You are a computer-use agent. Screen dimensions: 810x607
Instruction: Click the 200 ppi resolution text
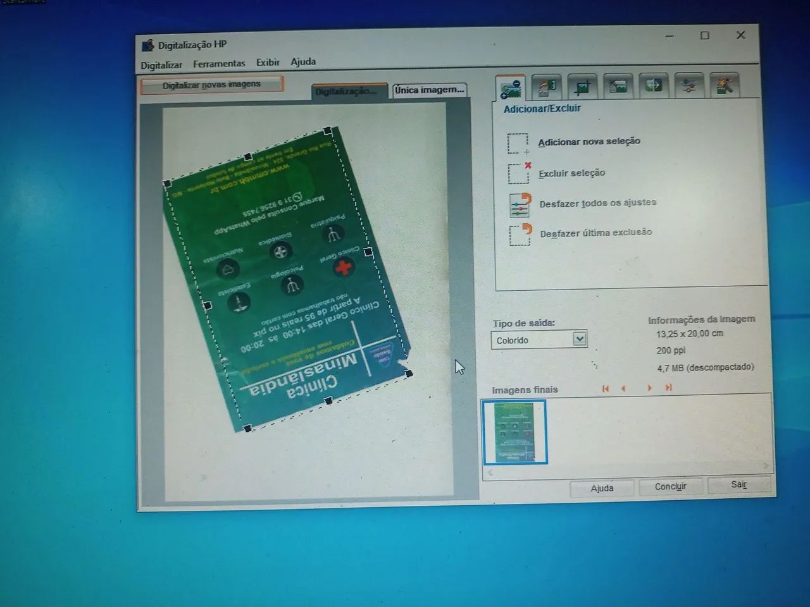(x=671, y=350)
